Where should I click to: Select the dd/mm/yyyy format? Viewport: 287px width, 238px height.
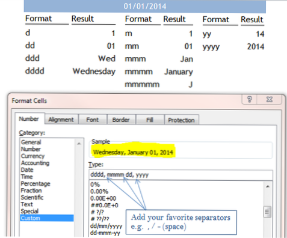[x=106, y=226]
